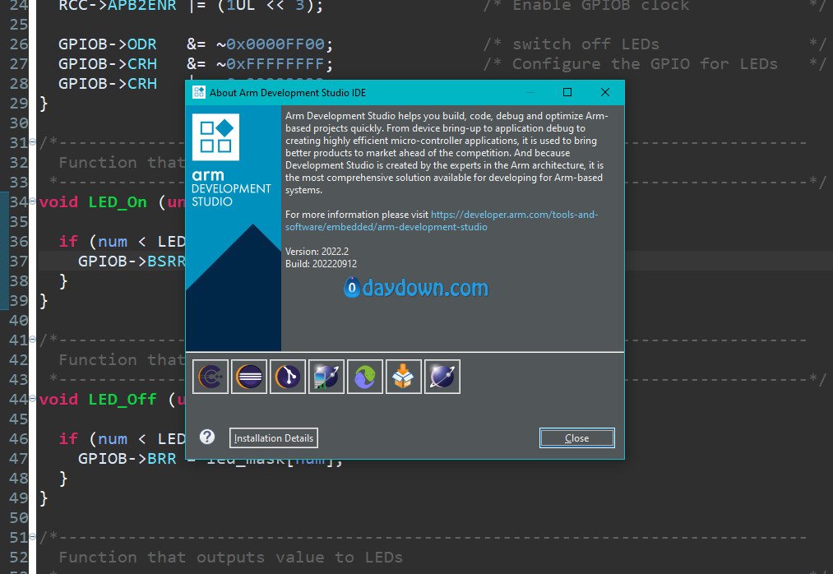Click the 'void' keyword on line 44
833x574 pixels.
click(58, 399)
